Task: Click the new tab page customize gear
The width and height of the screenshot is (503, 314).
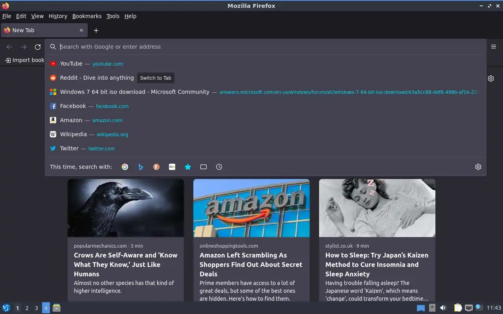Action: pyautogui.click(x=491, y=78)
